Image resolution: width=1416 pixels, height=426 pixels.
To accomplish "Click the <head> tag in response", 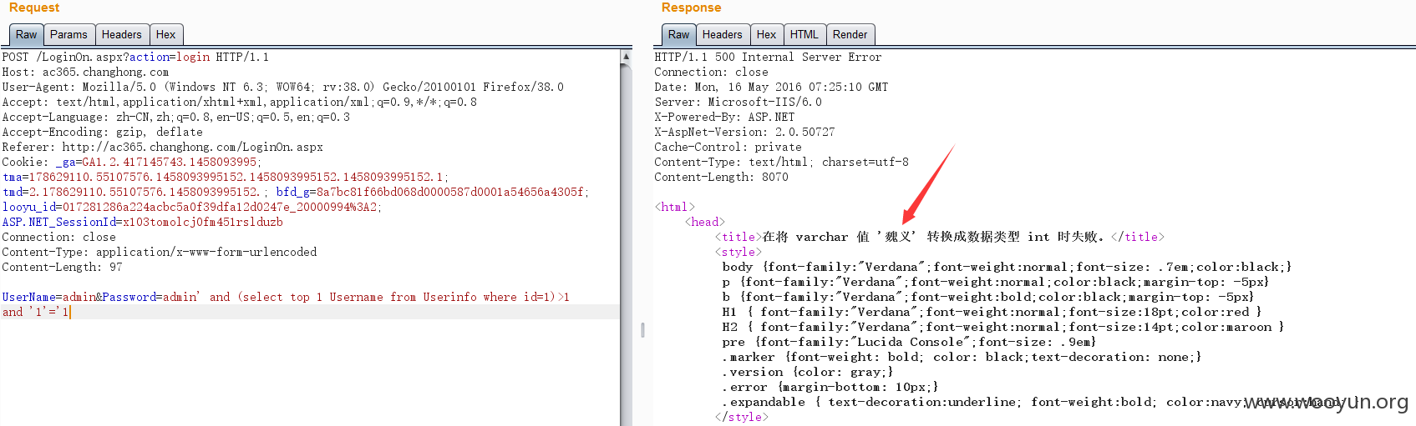I will click(x=704, y=222).
